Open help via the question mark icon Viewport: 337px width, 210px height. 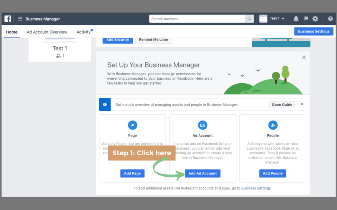pyautogui.click(x=330, y=19)
